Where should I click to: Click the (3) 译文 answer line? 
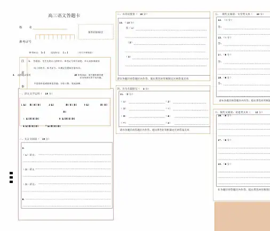pos(75,184)
